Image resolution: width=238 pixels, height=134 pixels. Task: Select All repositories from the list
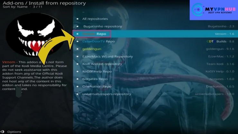coord(155,19)
